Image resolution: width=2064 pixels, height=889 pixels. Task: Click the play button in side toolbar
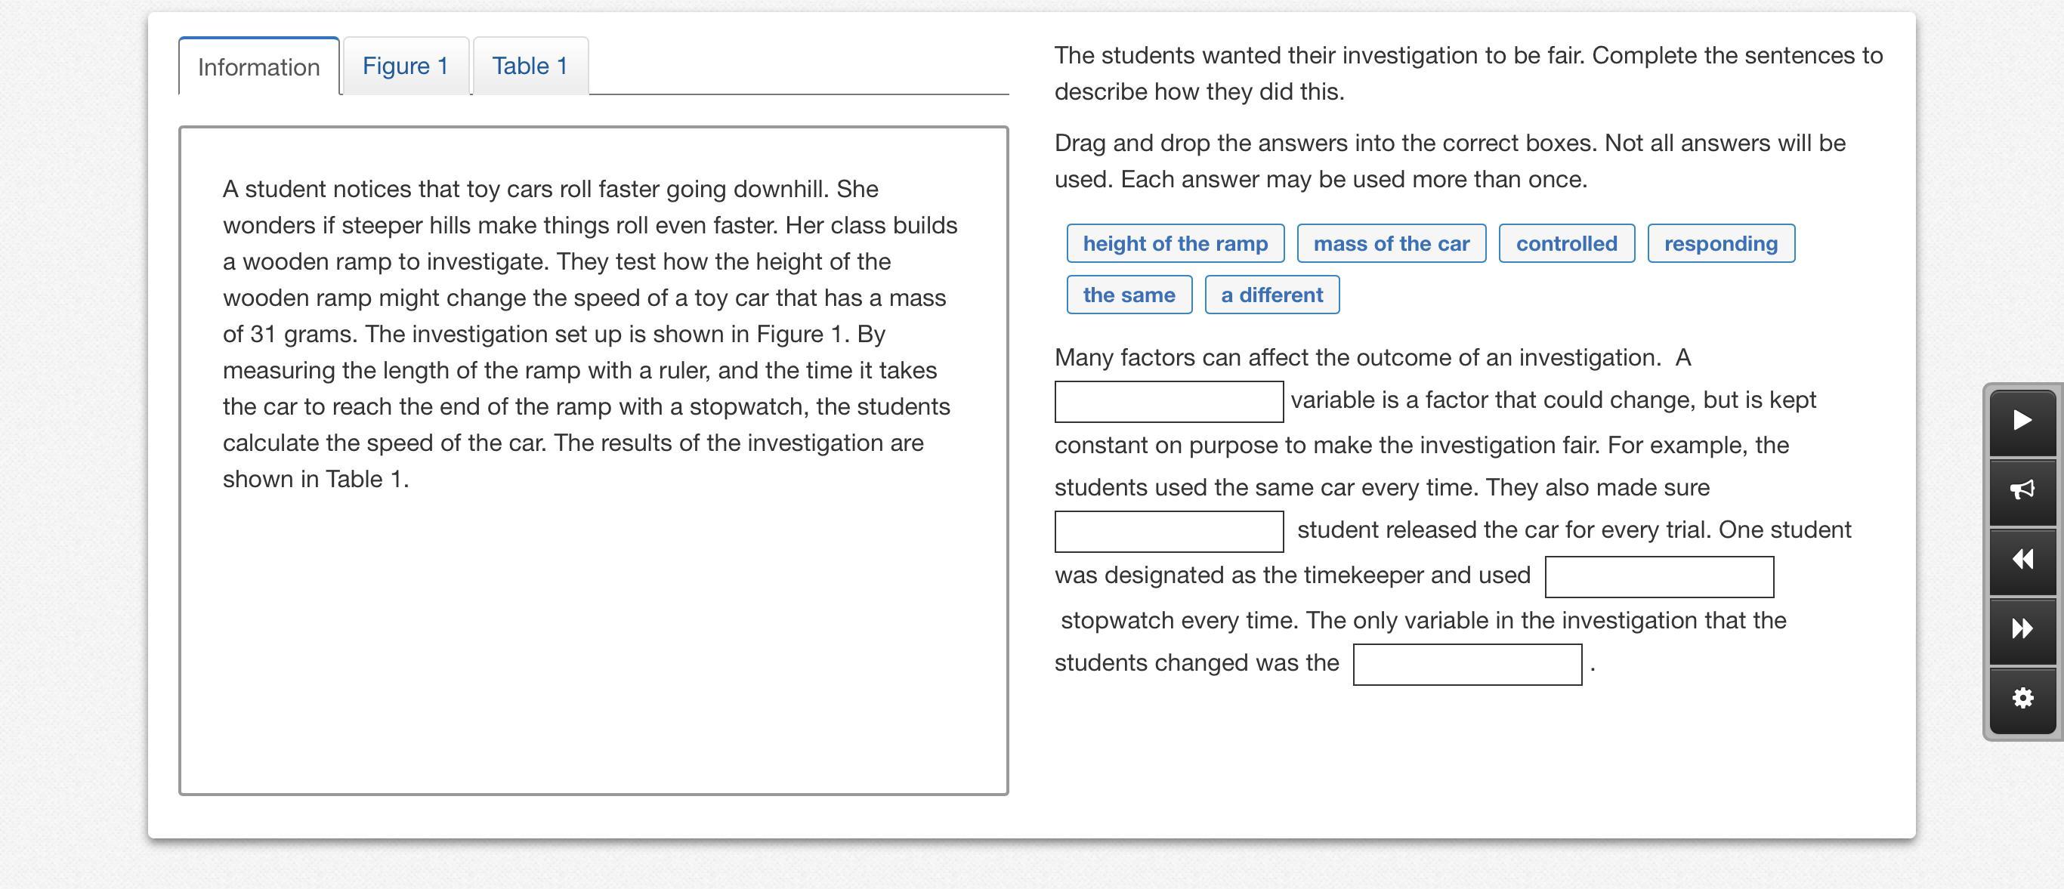(x=2022, y=421)
